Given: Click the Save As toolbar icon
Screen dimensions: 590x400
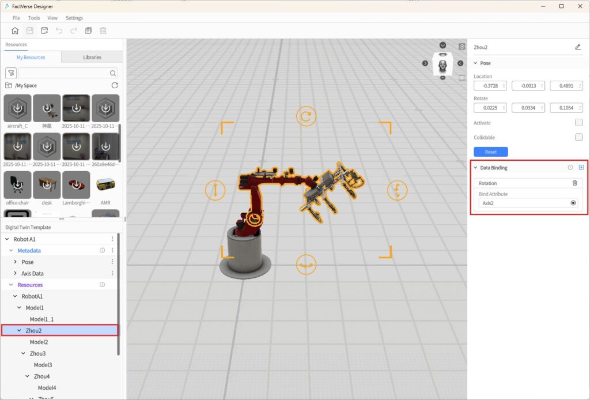Looking at the screenshot, I should [44, 31].
